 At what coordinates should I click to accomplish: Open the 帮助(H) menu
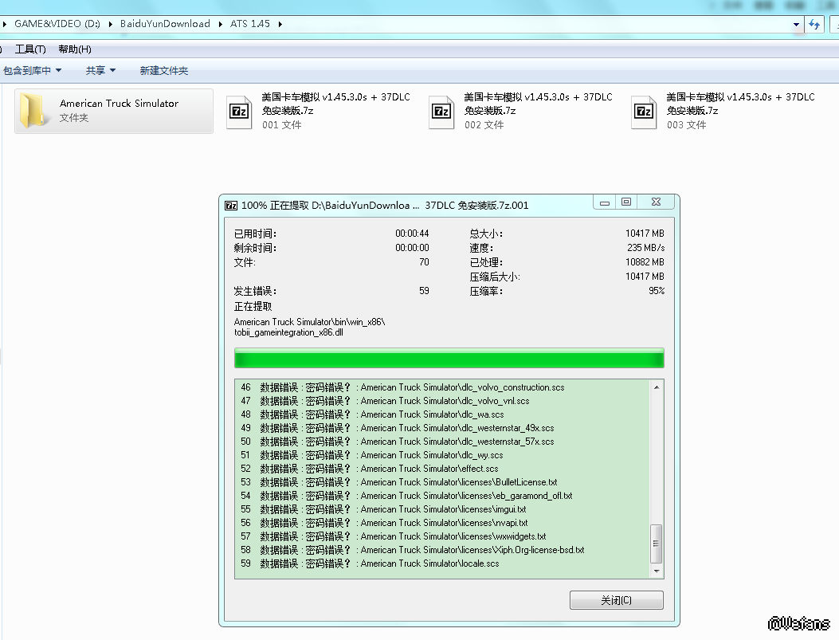tap(75, 49)
